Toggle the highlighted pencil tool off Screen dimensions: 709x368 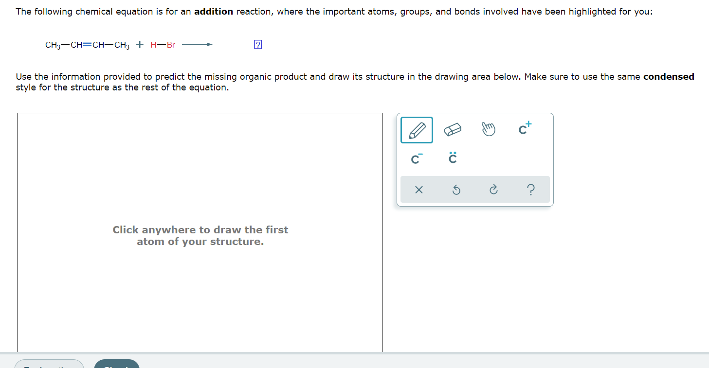click(x=417, y=129)
